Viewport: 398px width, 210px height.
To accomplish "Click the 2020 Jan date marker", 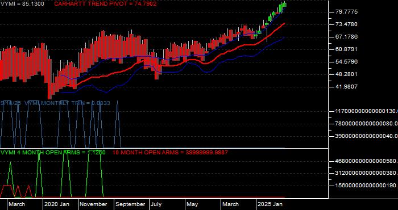I will tap(57, 204).
